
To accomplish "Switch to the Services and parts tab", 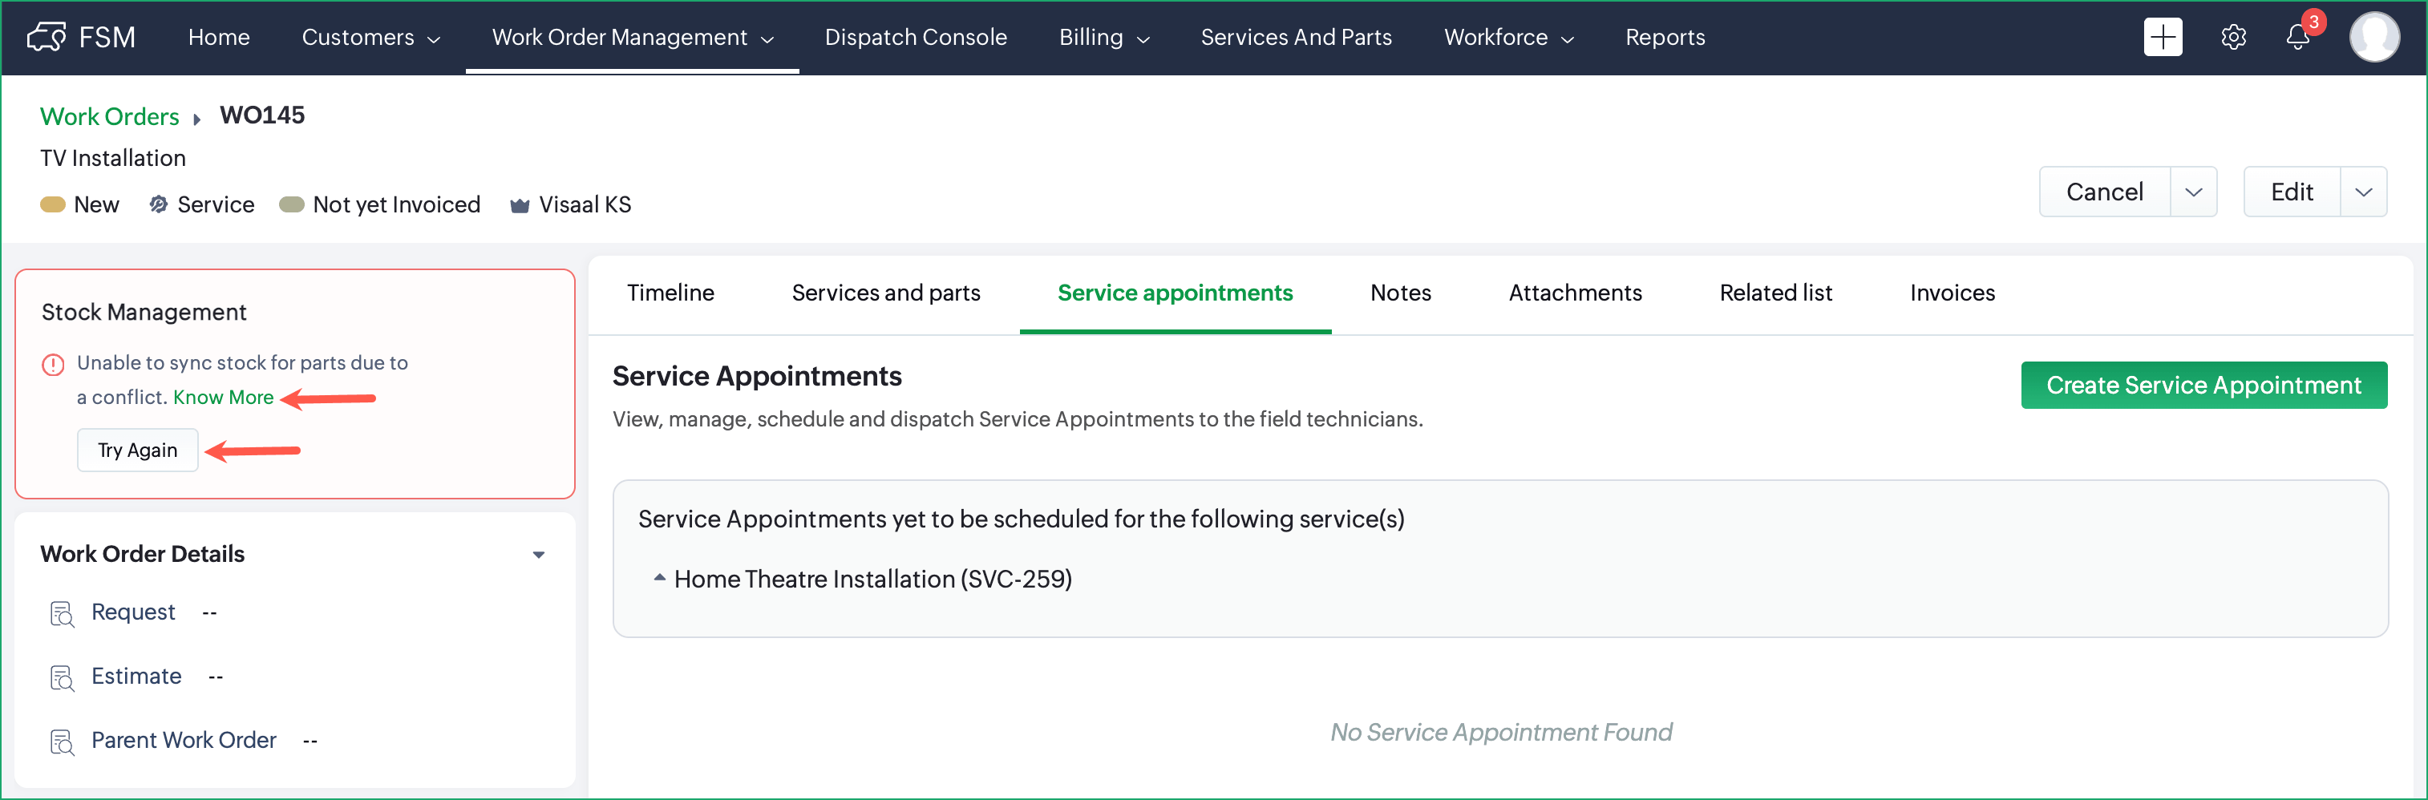I will tap(885, 293).
